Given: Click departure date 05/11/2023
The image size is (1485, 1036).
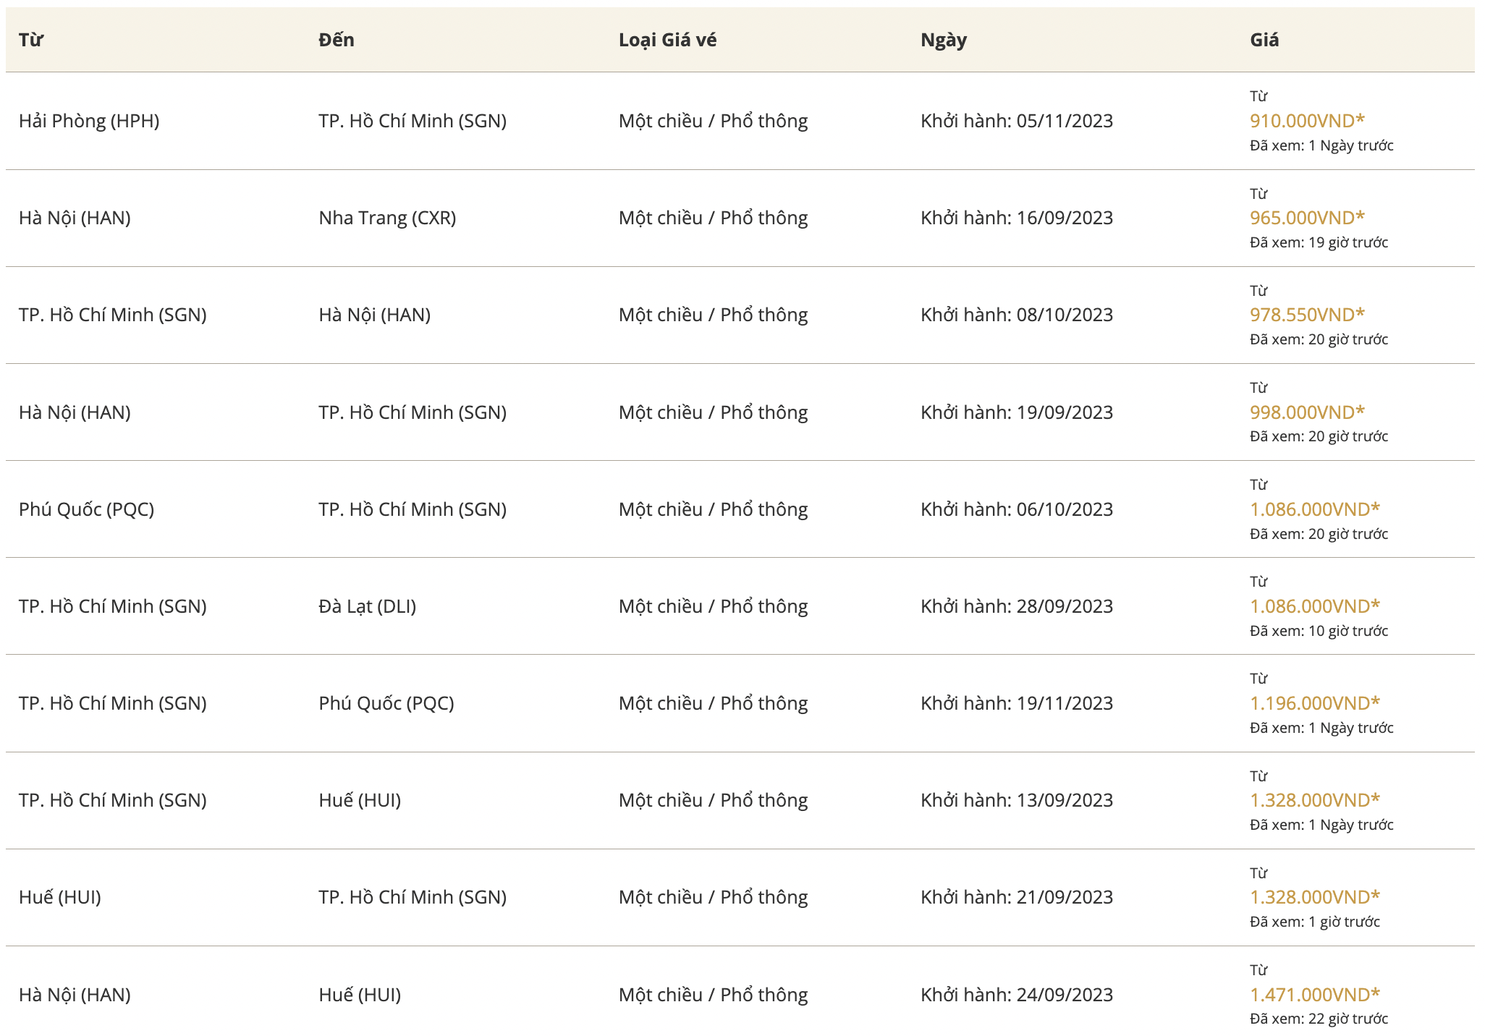Looking at the screenshot, I should 1017,121.
